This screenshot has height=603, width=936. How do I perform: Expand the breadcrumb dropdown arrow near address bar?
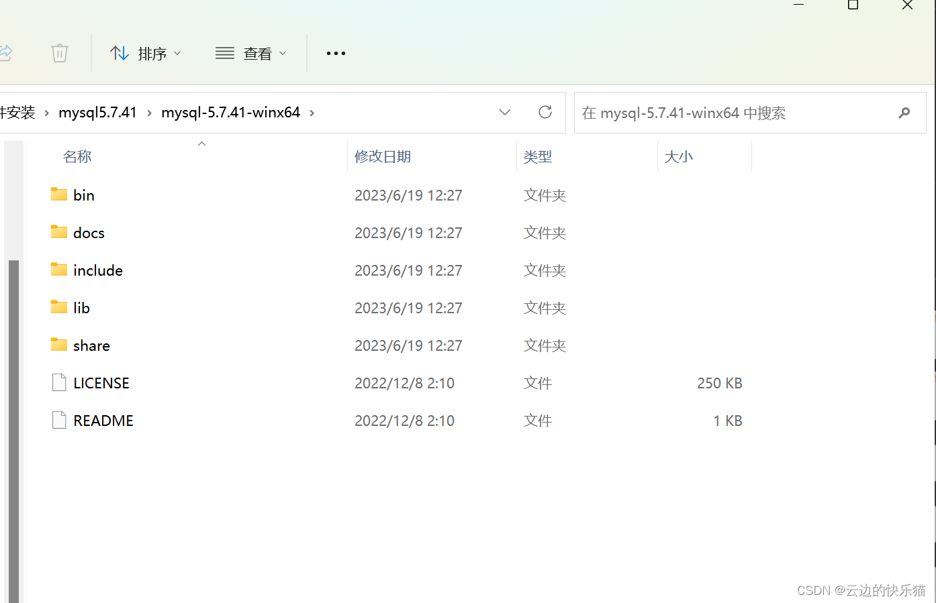[x=504, y=112]
